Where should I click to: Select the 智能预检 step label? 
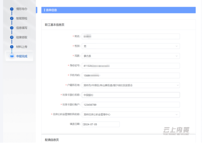pos(22,19)
